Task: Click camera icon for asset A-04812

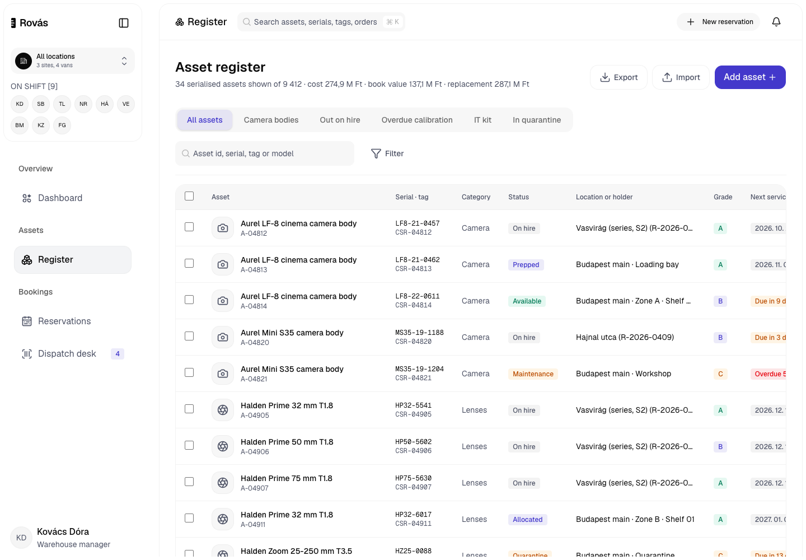Action: click(223, 228)
